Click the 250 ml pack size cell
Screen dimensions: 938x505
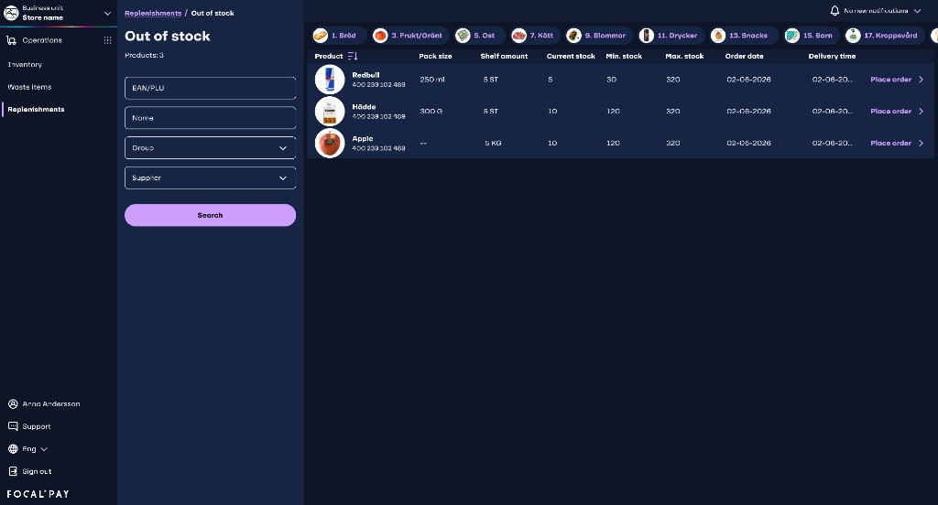point(432,80)
